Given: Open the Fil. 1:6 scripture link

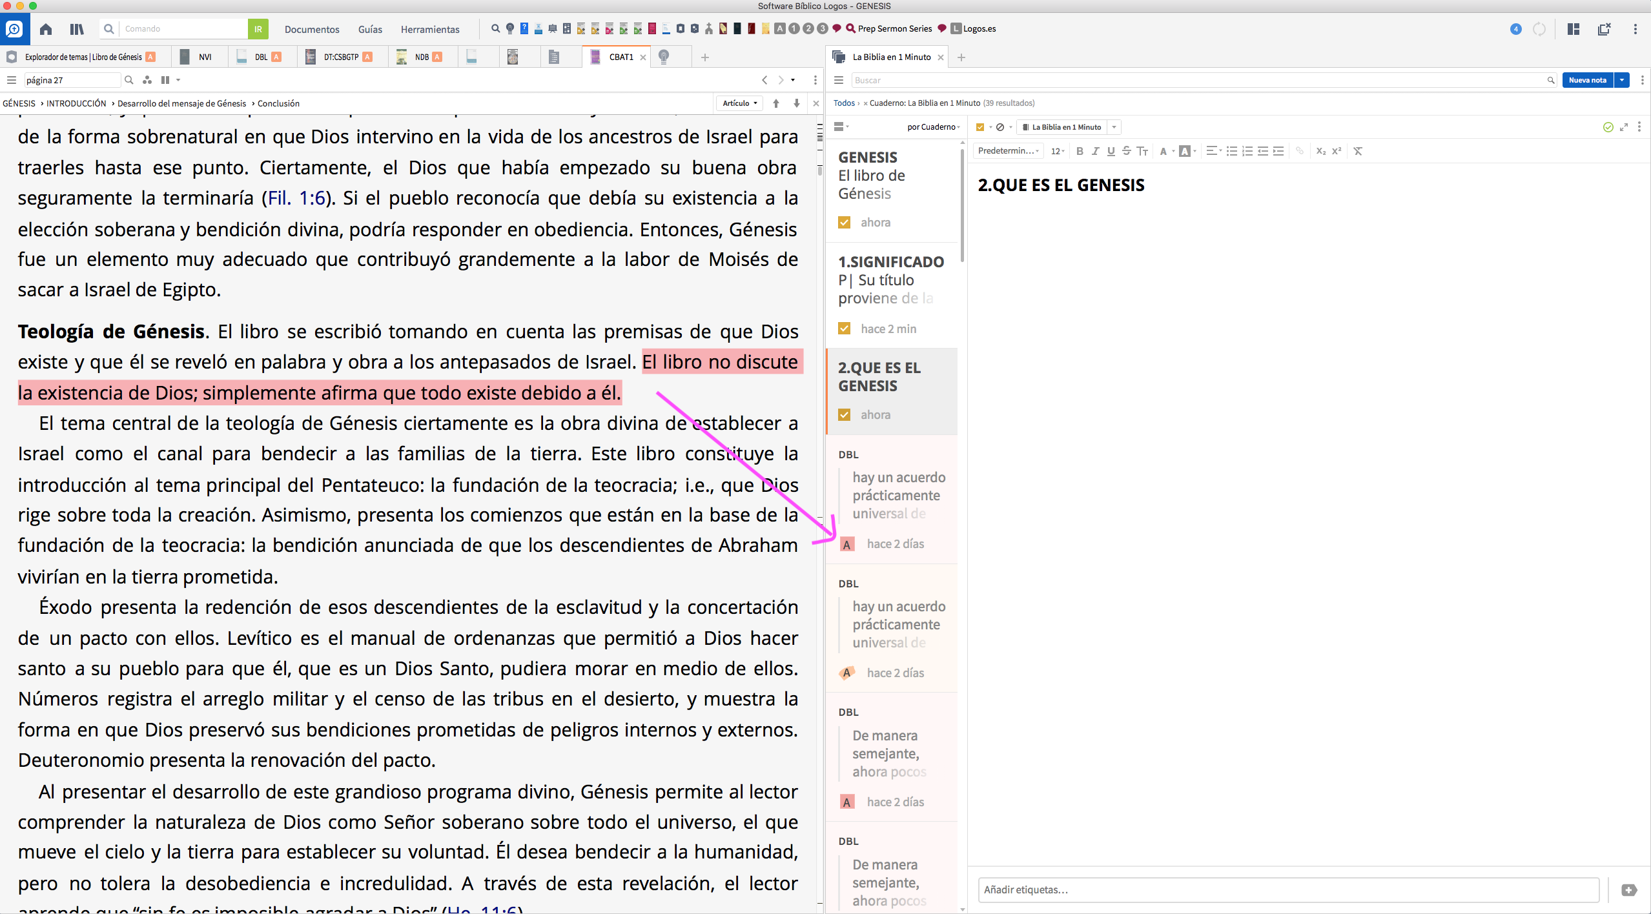Looking at the screenshot, I should [296, 198].
